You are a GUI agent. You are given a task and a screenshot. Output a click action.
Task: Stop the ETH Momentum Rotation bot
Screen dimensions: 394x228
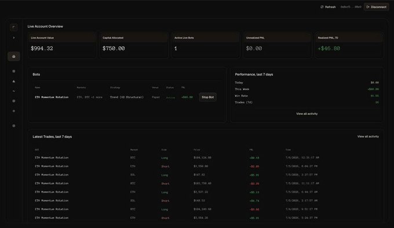[x=208, y=97]
